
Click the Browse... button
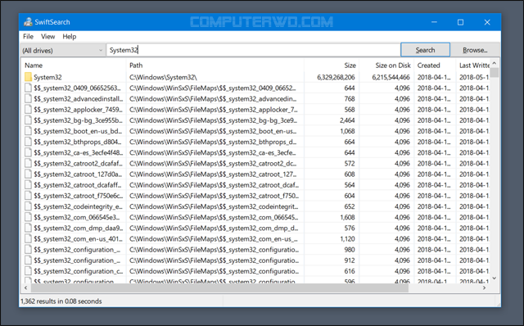475,50
